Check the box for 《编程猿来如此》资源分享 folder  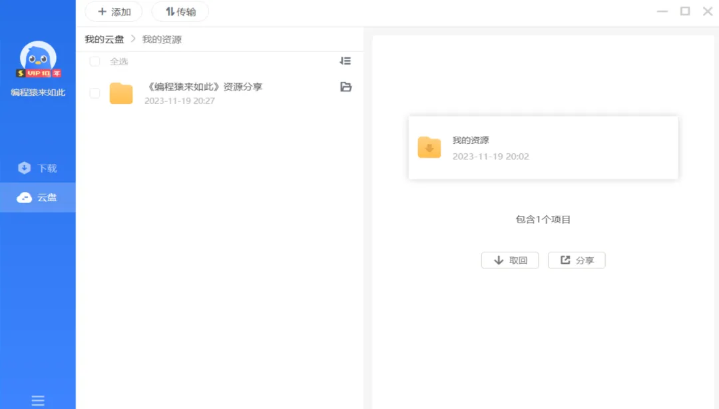[x=95, y=93]
